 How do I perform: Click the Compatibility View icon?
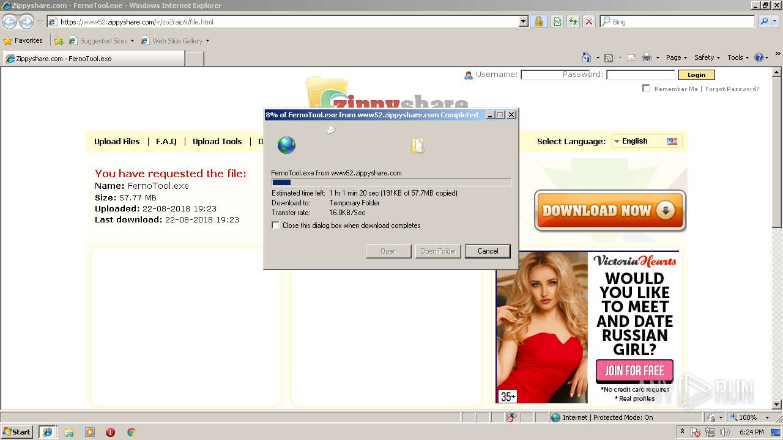click(557, 21)
